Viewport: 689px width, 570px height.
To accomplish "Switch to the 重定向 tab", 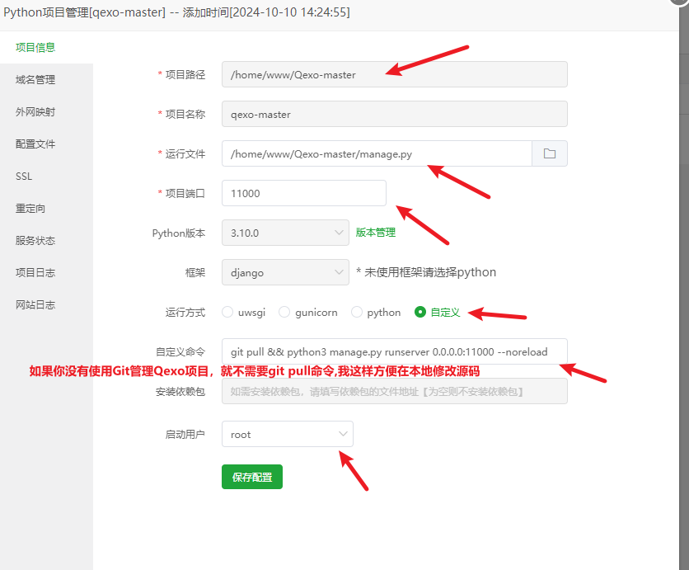I will (30, 208).
